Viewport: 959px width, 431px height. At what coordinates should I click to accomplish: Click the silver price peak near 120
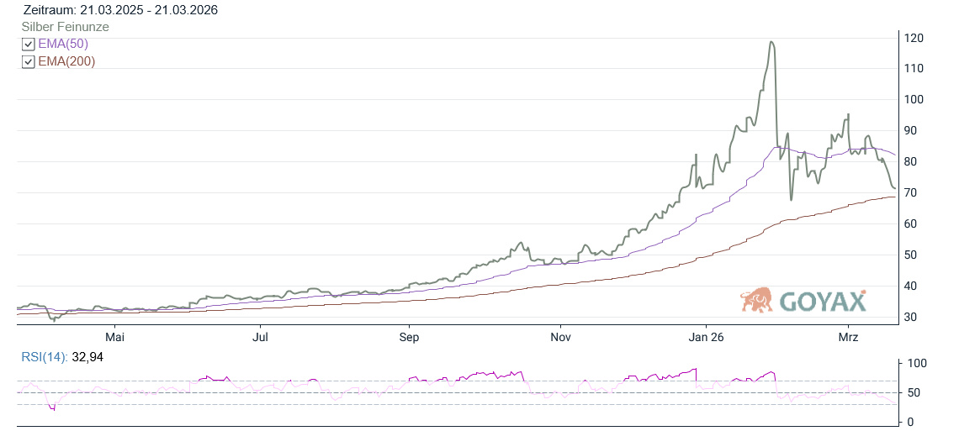771,42
